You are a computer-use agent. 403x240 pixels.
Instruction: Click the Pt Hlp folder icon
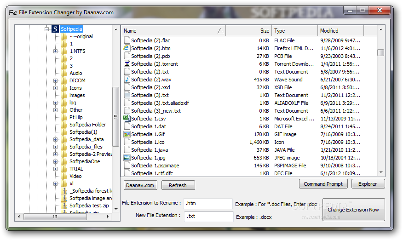(64, 117)
